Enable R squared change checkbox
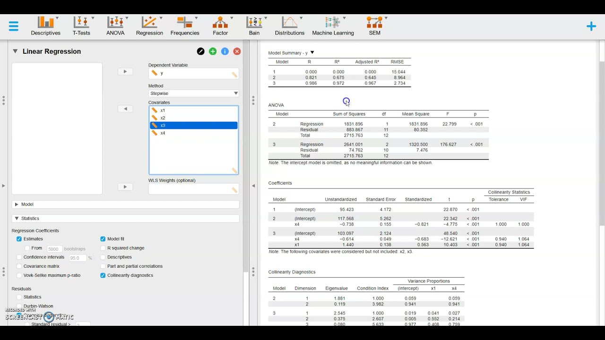 click(x=103, y=248)
